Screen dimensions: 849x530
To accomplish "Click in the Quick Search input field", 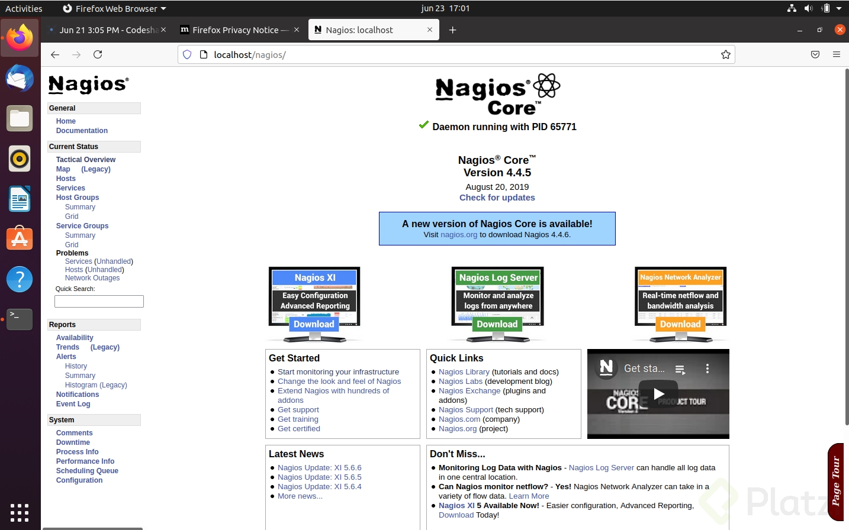I will [x=99, y=302].
